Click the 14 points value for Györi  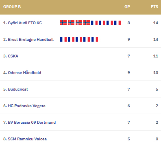click(x=156, y=23)
